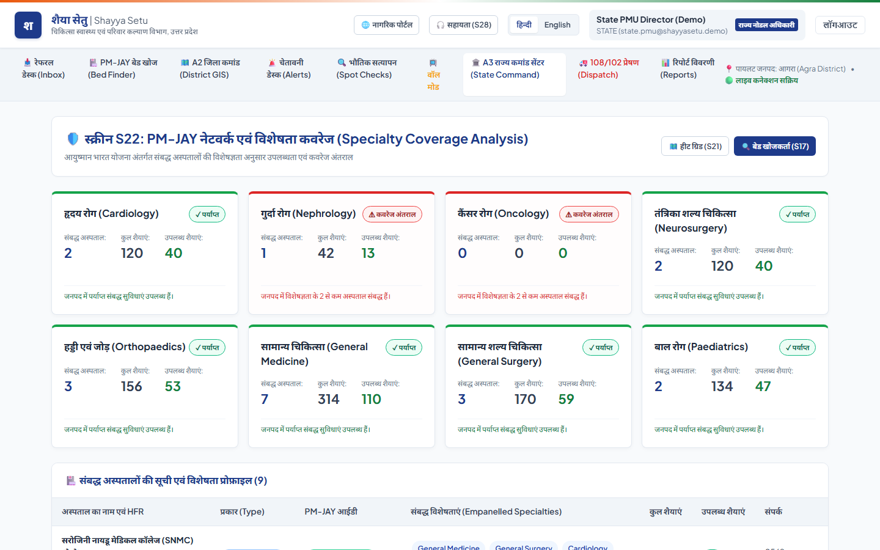Click the चेतावनी डेस्क (Alerts) siren icon

click(x=272, y=62)
